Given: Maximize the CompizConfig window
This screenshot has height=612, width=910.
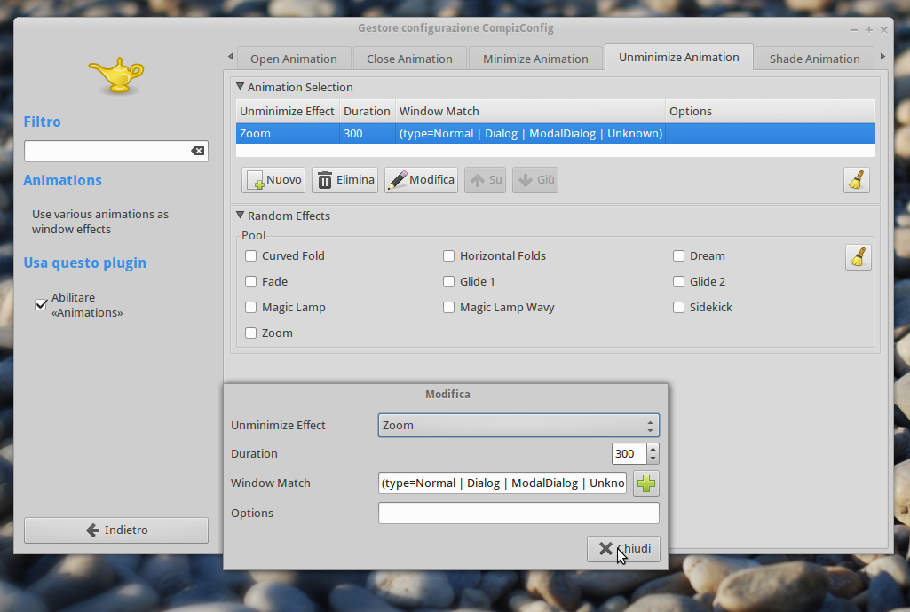Looking at the screenshot, I should [869, 30].
